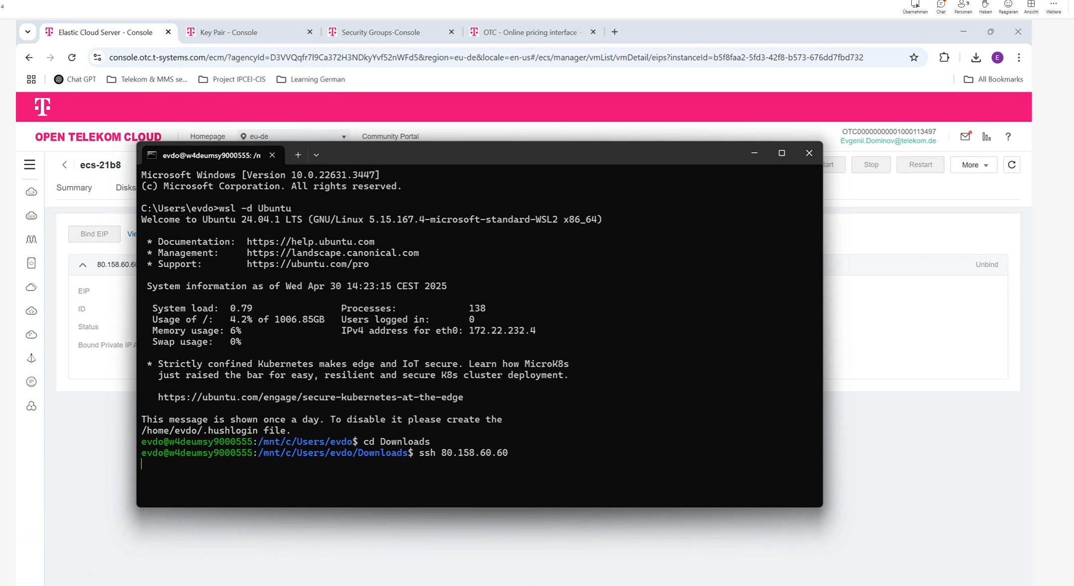Open the disk storage sidebar icon
Image resolution: width=1074 pixels, height=586 pixels.
point(31,263)
